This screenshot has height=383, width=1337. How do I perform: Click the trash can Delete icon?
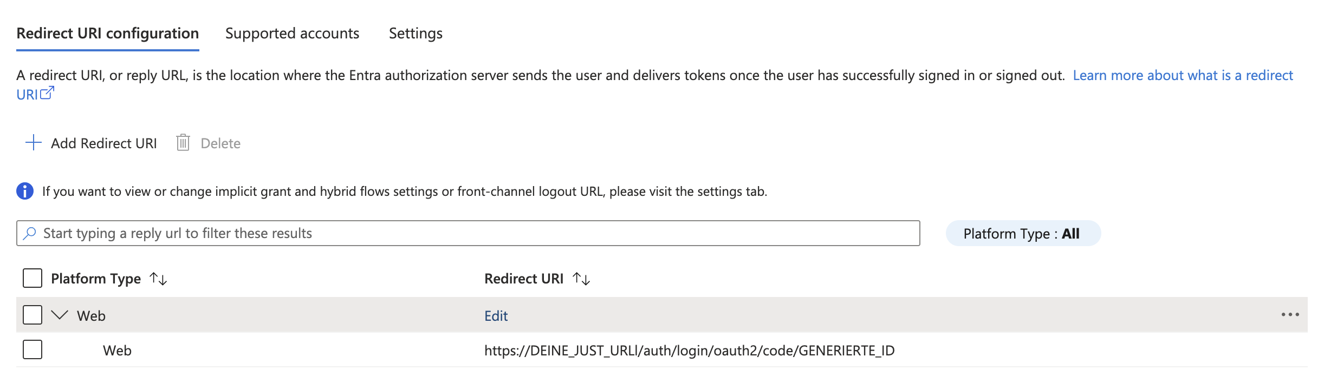[x=183, y=143]
